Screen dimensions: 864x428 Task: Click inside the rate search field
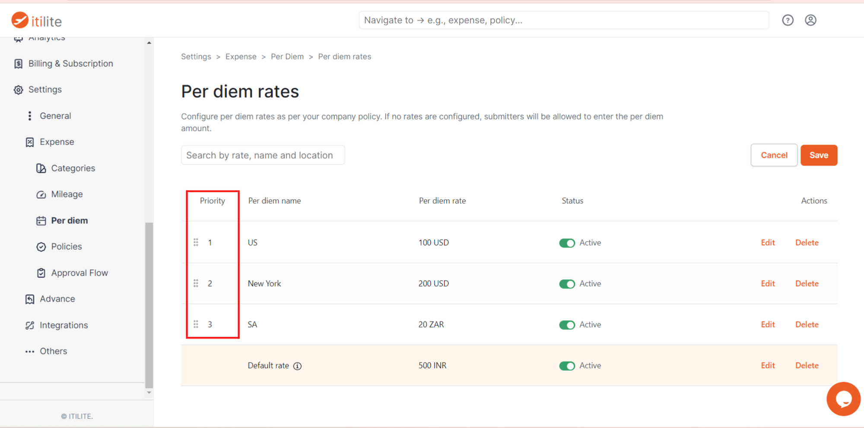(x=263, y=155)
